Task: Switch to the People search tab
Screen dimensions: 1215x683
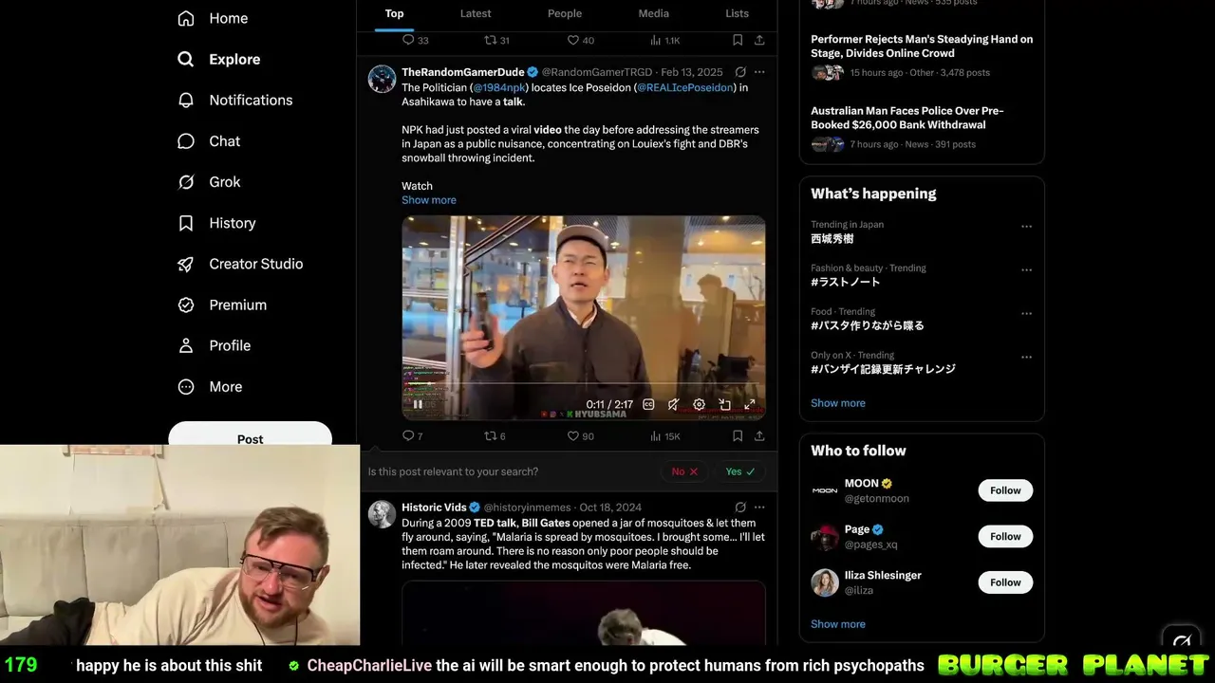Action: click(x=565, y=13)
